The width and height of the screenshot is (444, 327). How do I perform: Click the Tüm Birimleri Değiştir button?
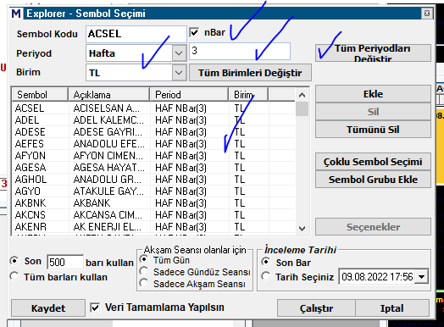pyautogui.click(x=250, y=73)
